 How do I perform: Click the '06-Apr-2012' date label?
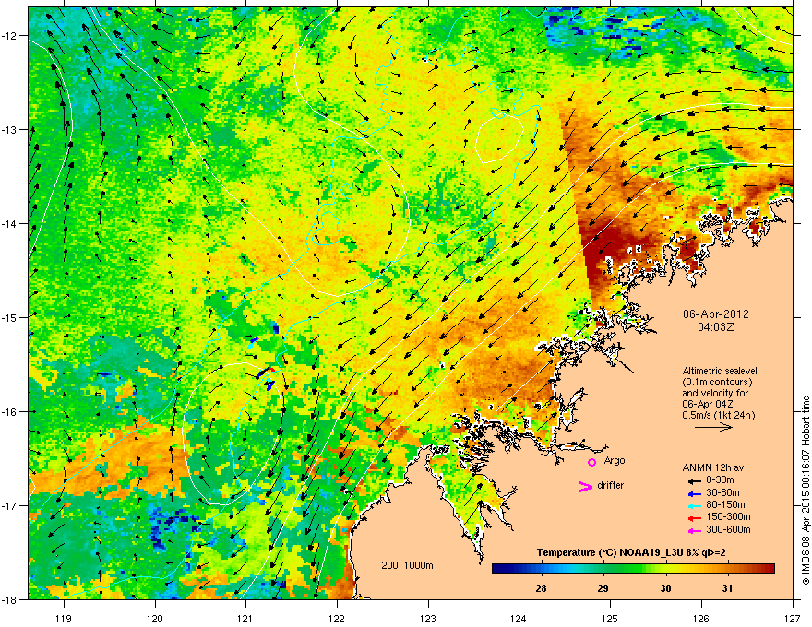(x=716, y=314)
